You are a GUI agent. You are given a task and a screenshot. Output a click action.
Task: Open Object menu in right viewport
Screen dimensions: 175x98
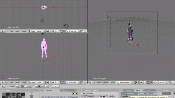click(112, 82)
